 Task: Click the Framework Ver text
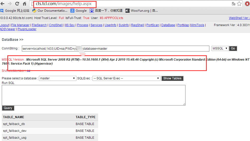(x=232, y=25)
